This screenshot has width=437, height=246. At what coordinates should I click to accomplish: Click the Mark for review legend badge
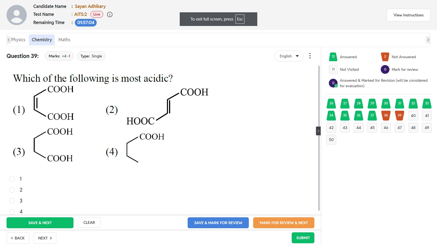[385, 69]
